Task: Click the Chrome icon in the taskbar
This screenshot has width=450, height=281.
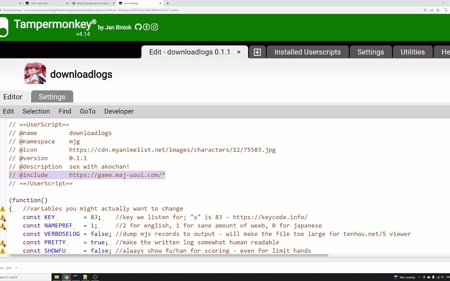Action: tap(66, 277)
